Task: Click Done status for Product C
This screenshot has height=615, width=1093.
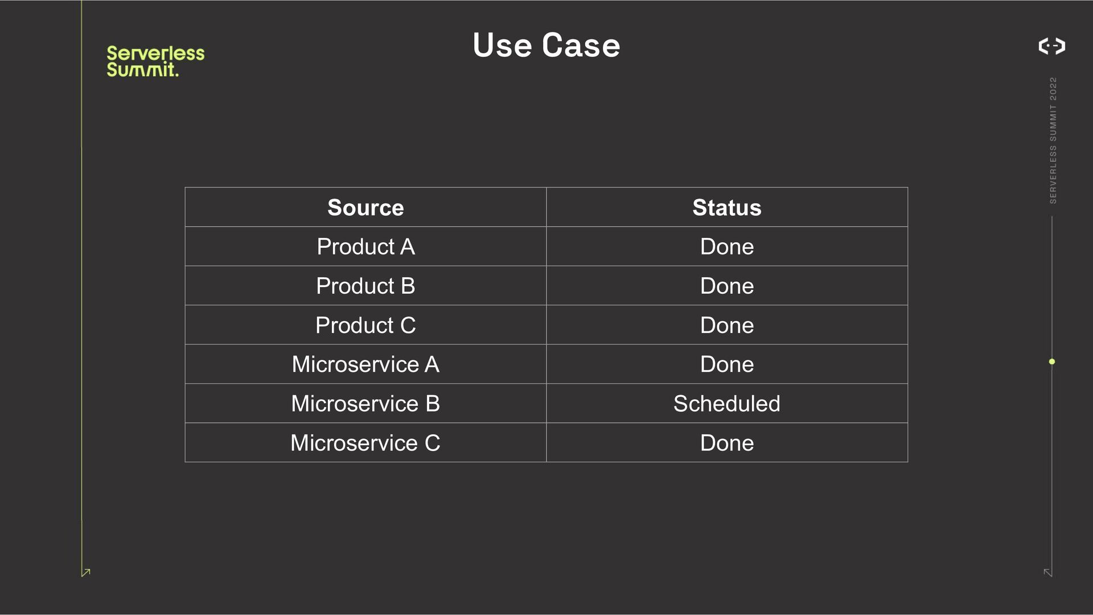Action: tap(726, 325)
